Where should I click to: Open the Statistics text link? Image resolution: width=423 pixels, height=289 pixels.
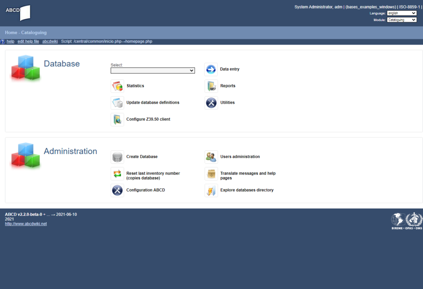click(x=135, y=86)
